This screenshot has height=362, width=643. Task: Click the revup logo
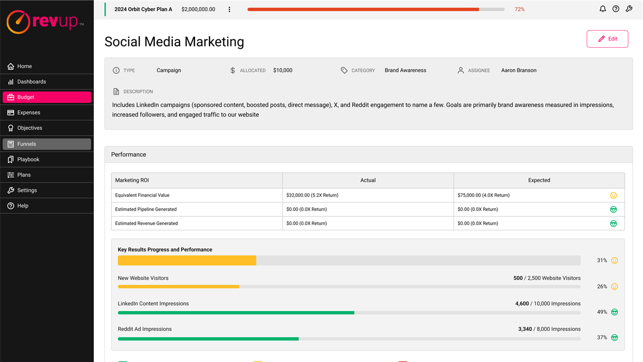pos(45,22)
